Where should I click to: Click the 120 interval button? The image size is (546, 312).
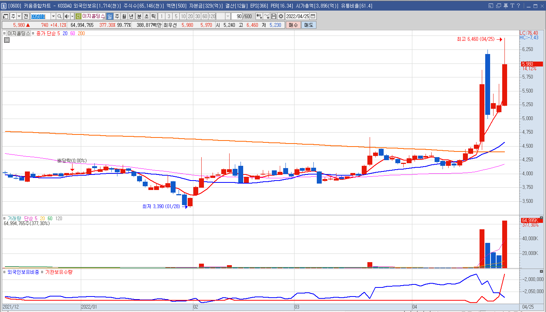[212, 16]
